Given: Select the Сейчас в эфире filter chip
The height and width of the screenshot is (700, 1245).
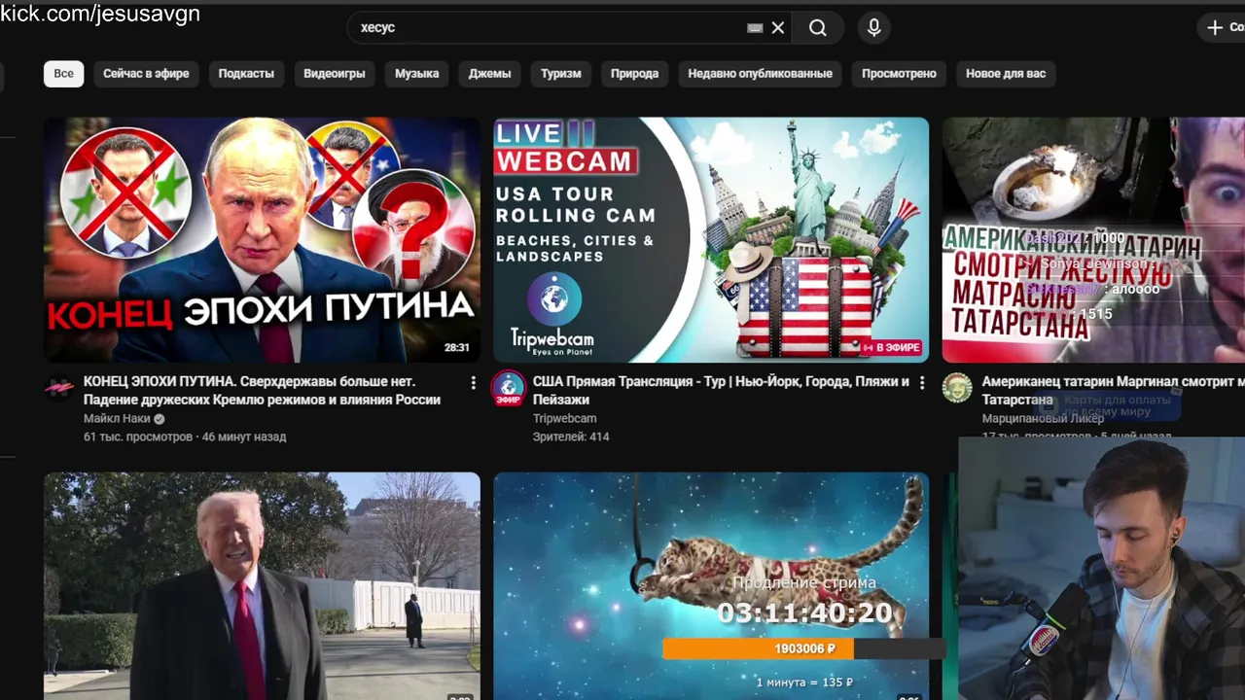Looking at the screenshot, I should point(146,73).
